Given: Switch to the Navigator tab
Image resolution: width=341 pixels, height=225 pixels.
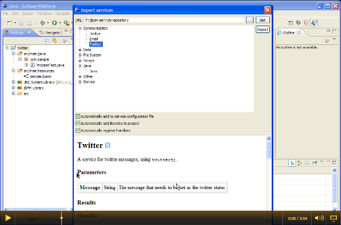Looking at the screenshot, I should 49,32.
